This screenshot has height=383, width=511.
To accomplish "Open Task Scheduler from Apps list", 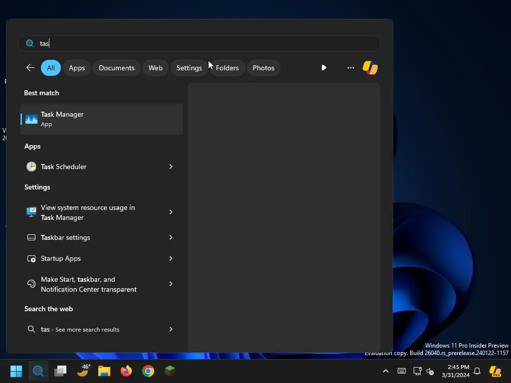I will 101,167.
